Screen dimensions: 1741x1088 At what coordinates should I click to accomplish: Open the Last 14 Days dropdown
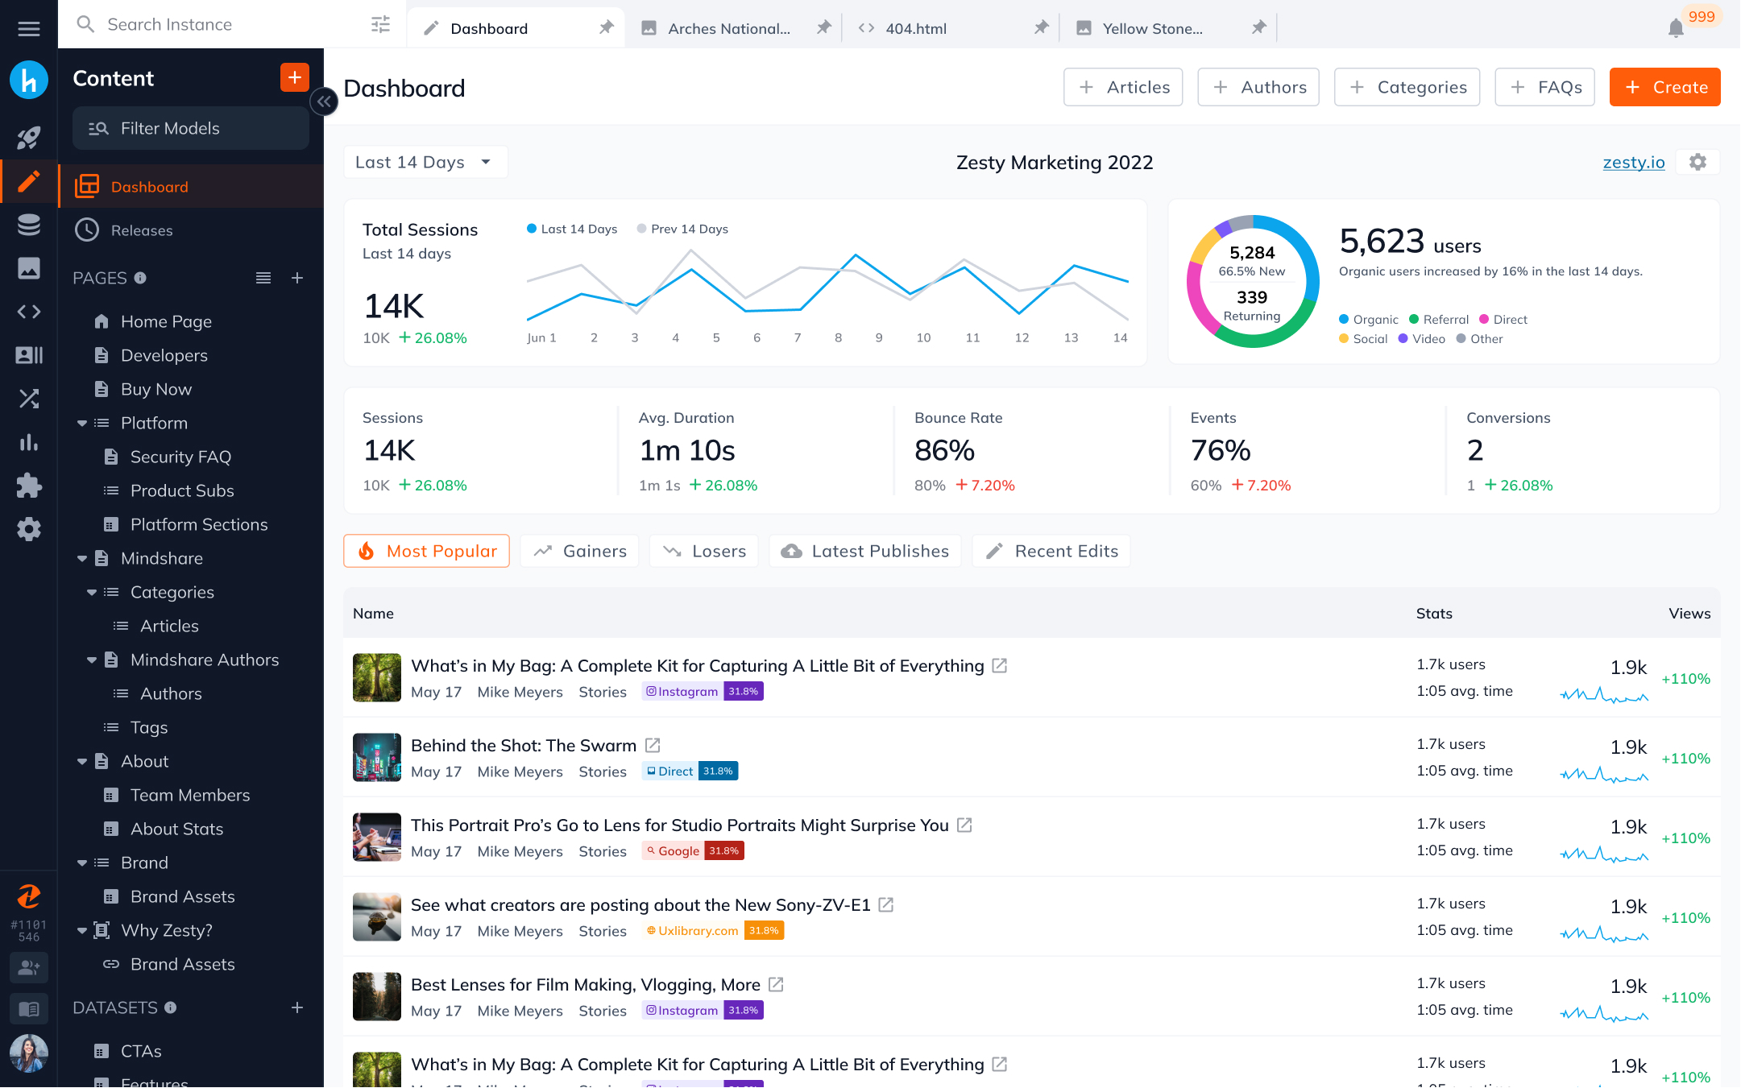coord(425,161)
